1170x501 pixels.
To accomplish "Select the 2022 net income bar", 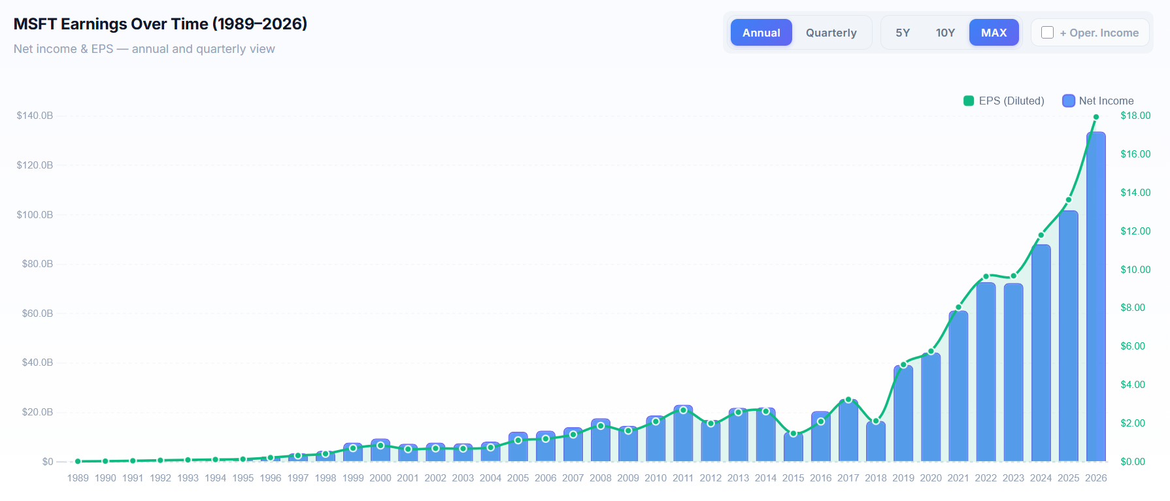I will tap(986, 372).
